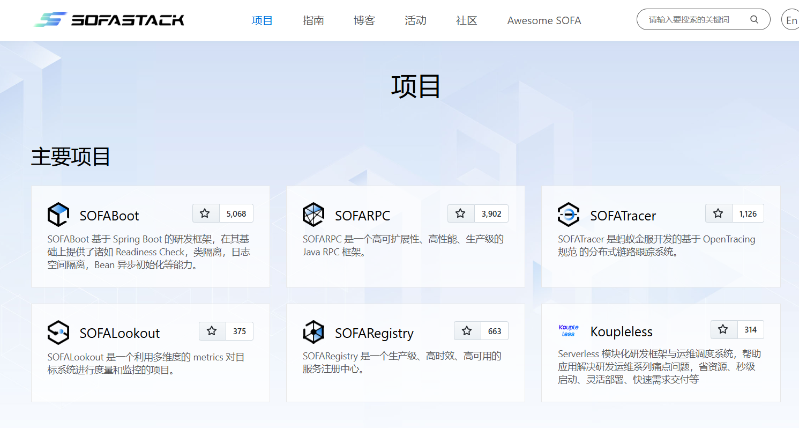Click the 主要项目 section heading

pos(71,157)
